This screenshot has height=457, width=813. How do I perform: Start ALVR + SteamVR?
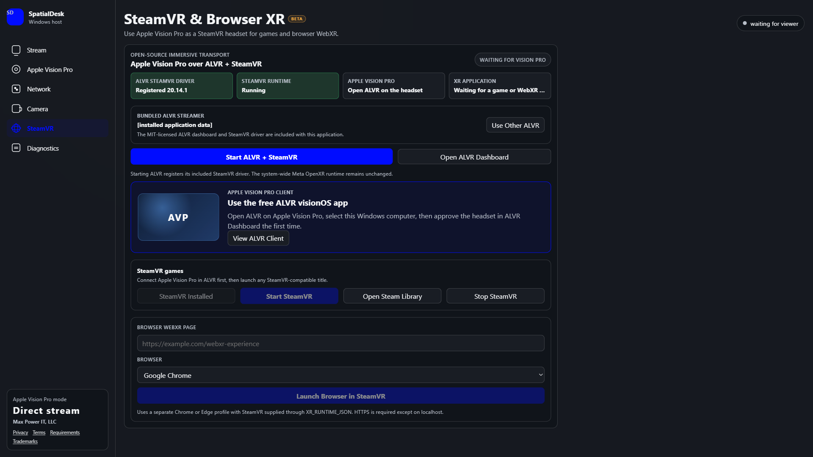pos(262,157)
